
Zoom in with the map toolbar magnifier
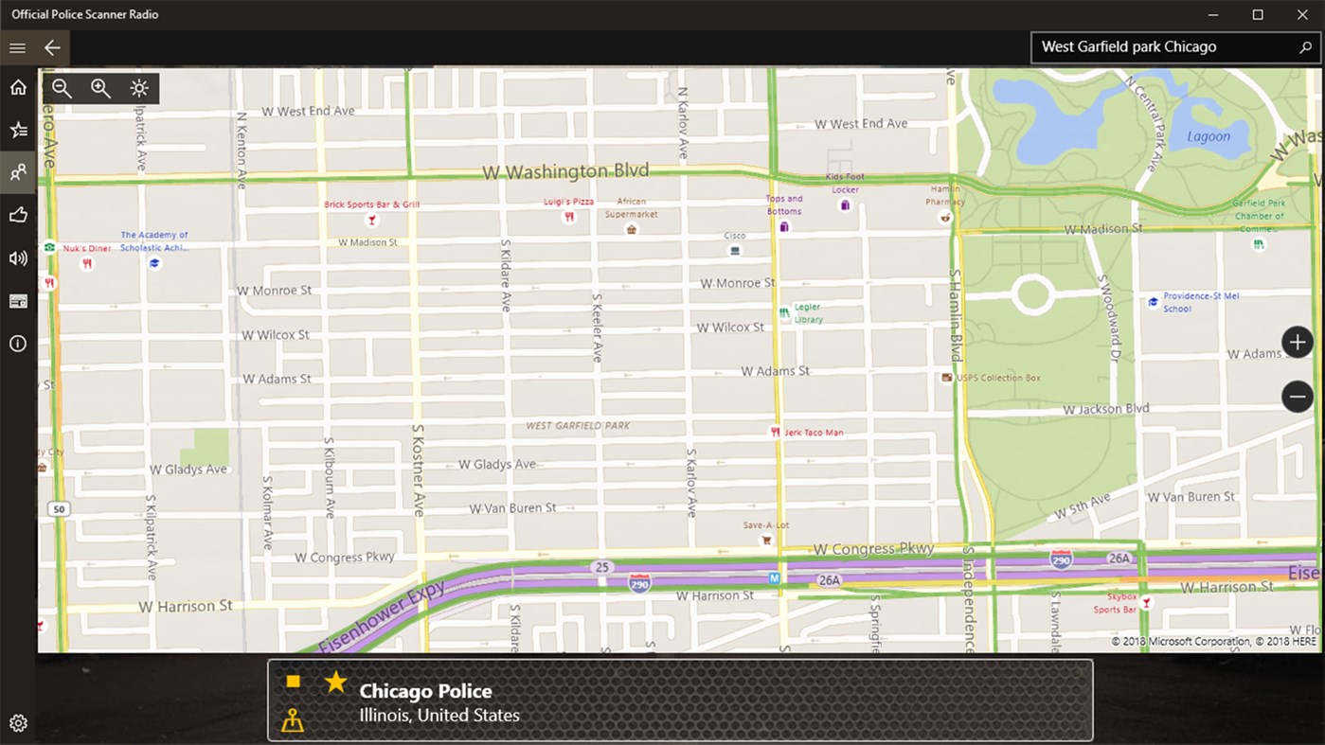99,87
